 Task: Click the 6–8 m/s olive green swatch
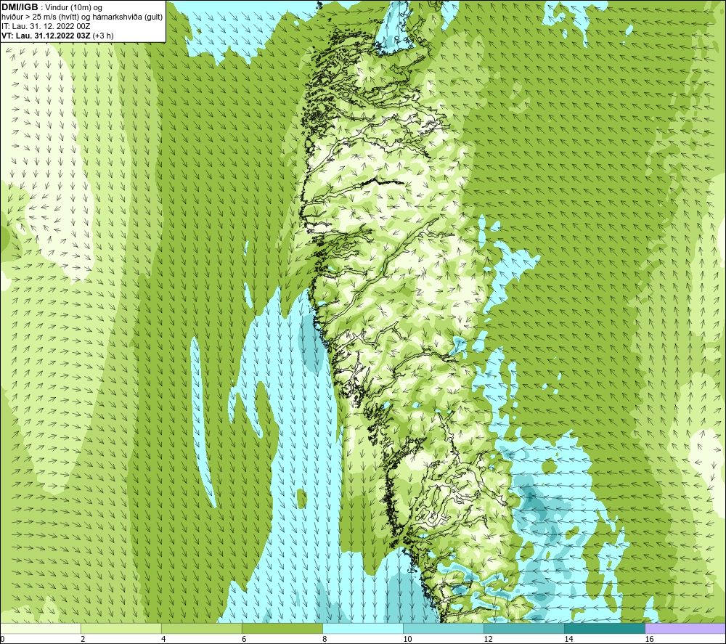(282, 628)
